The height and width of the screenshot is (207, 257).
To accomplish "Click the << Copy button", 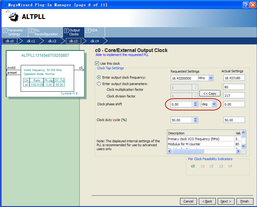I will click(x=210, y=94).
